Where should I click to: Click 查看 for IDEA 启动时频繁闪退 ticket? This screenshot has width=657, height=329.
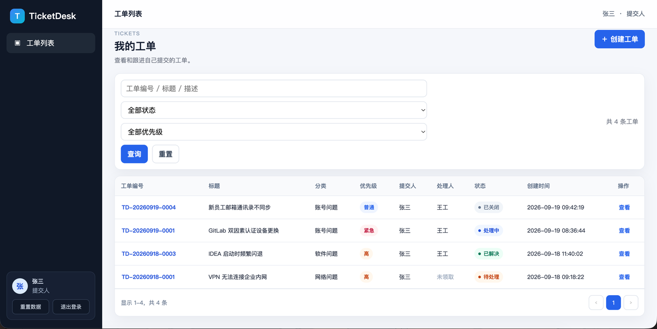pos(624,254)
